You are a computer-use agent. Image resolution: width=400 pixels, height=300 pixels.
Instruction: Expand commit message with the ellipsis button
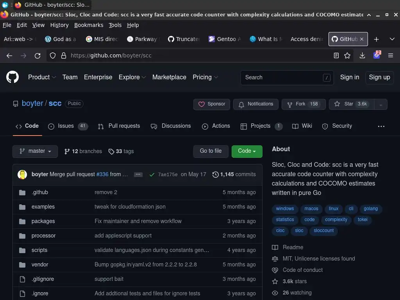[138, 175]
